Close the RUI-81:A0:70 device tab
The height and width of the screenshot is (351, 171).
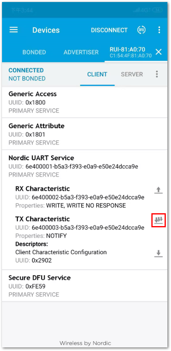pyautogui.click(x=159, y=52)
